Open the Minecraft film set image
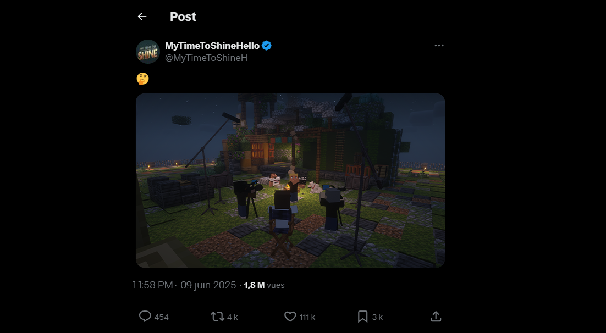 290,180
